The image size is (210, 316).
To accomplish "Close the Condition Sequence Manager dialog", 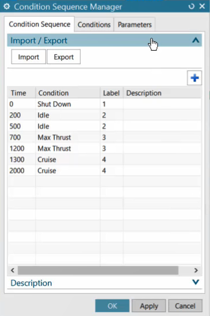I will tap(202, 6).
